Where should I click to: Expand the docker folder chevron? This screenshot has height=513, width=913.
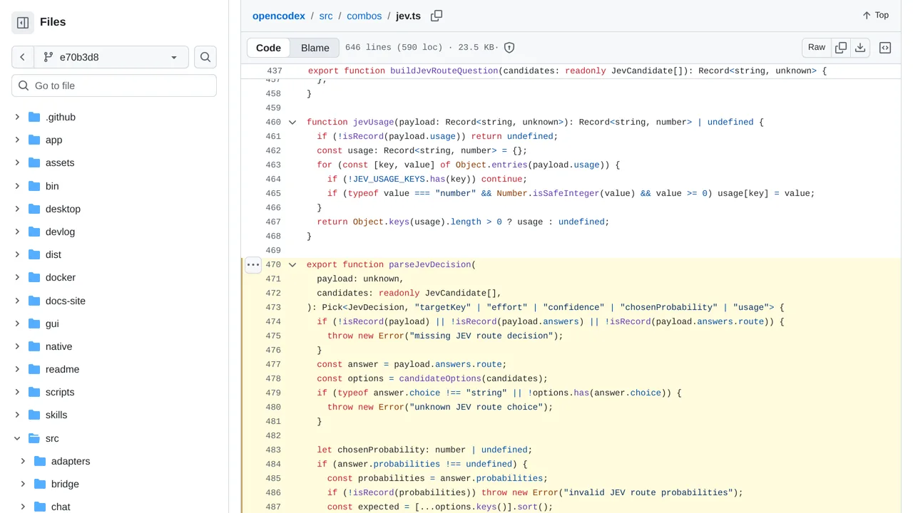[17, 277]
